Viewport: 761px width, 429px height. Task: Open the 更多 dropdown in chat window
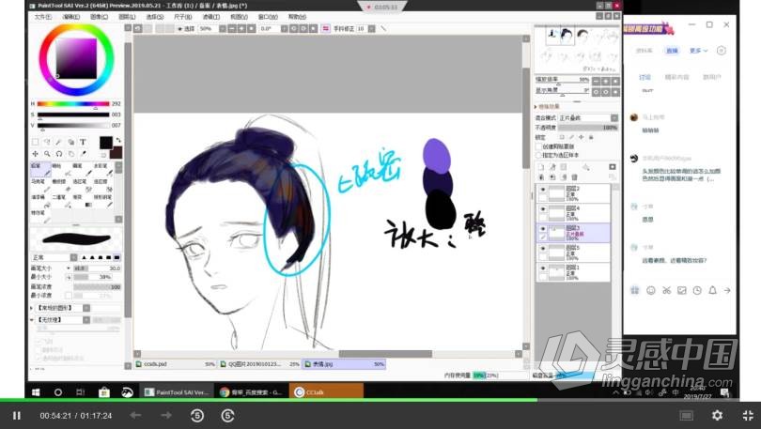click(x=698, y=51)
